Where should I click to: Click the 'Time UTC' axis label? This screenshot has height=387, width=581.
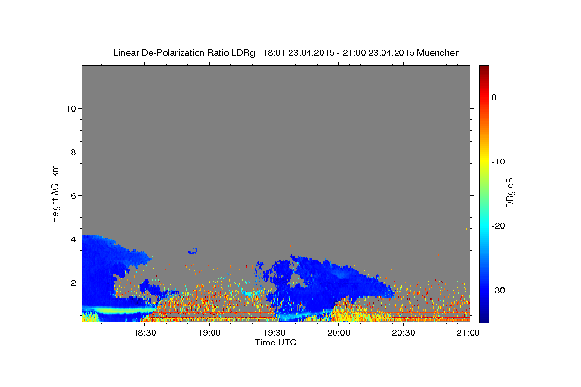point(275,342)
